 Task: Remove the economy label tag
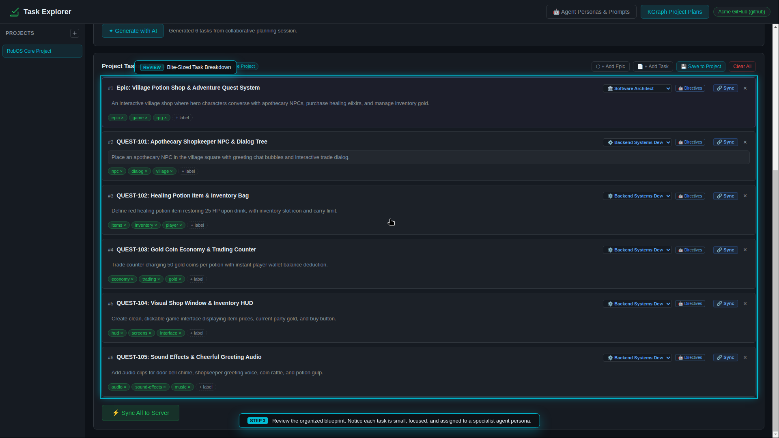pyautogui.click(x=132, y=279)
